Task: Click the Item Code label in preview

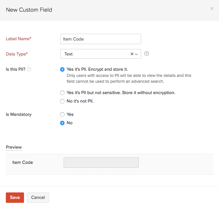Action: tap(22, 163)
